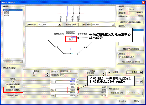Click the 閉じる button

coord(136,101)
